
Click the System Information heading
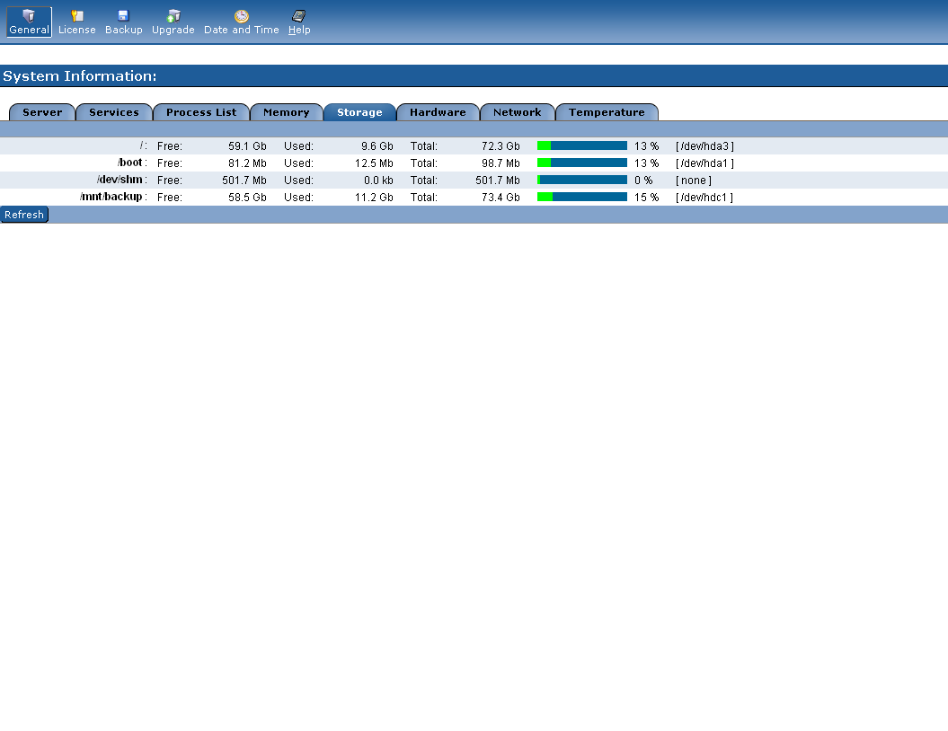(80, 76)
